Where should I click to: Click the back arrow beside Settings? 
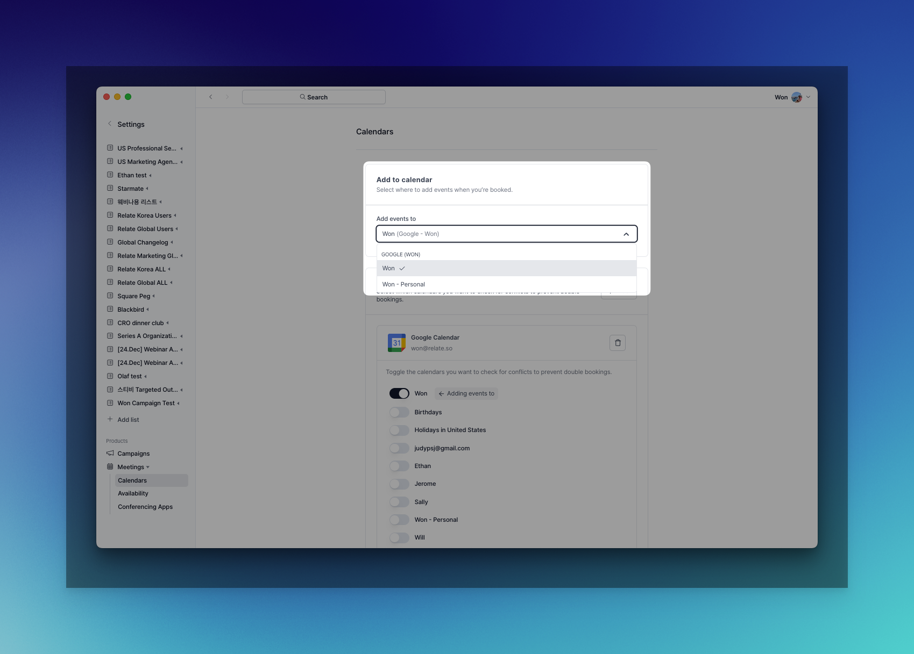point(110,124)
